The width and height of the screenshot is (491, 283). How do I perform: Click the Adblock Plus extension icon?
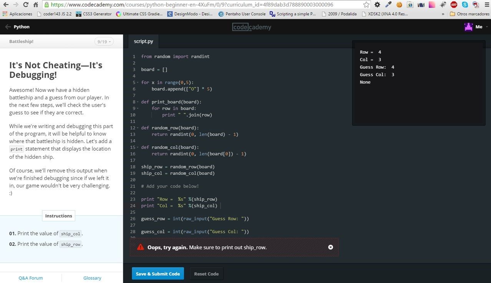454,4
